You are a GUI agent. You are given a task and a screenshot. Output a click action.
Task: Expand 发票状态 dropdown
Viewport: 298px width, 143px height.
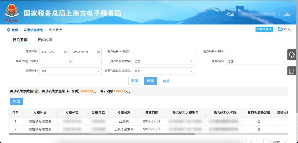tap(256, 61)
